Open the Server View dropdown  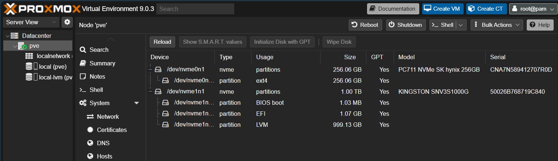pos(31,22)
